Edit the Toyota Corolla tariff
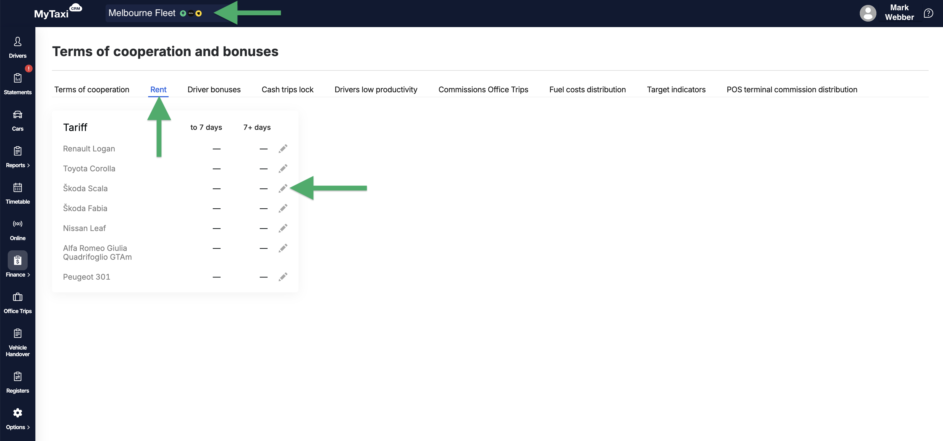The height and width of the screenshot is (441, 943). tap(283, 168)
